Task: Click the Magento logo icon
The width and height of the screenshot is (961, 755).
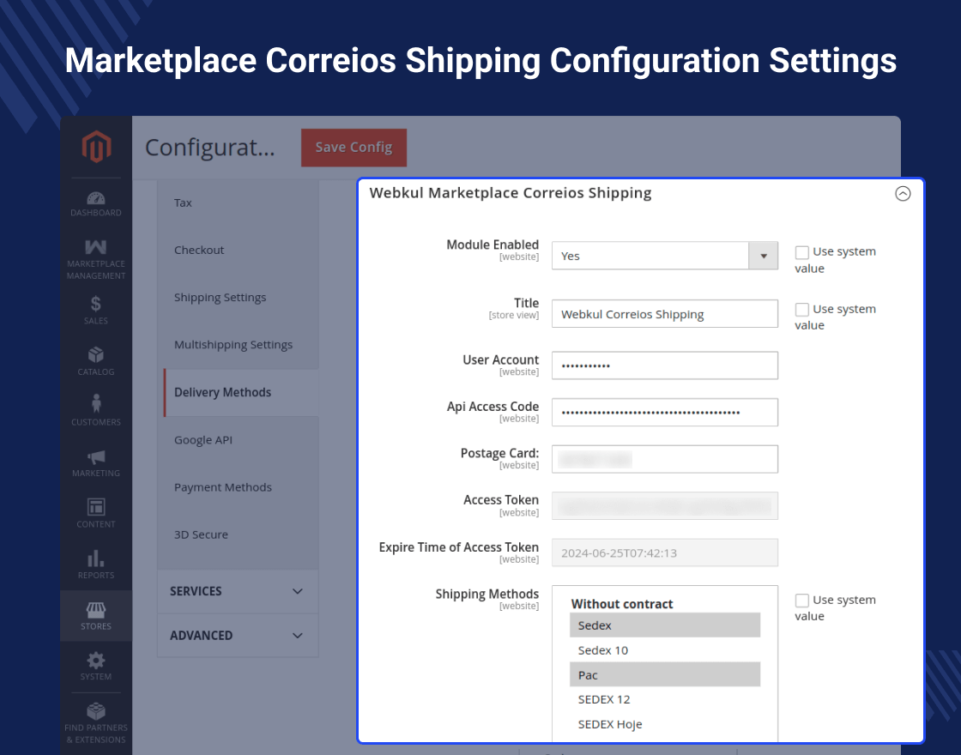Action: point(96,147)
